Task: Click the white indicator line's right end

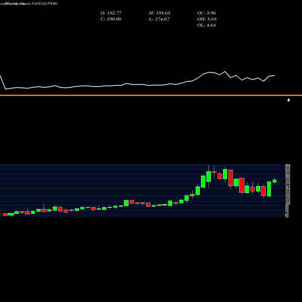Action: tap(274, 75)
